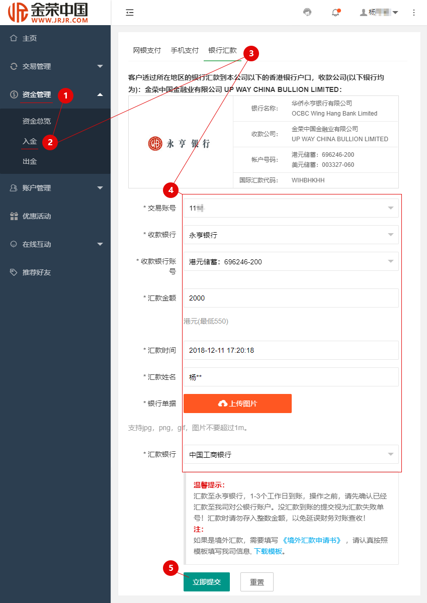Click the tag icon beside 推荐好友
427x603 pixels.
pos(14,272)
